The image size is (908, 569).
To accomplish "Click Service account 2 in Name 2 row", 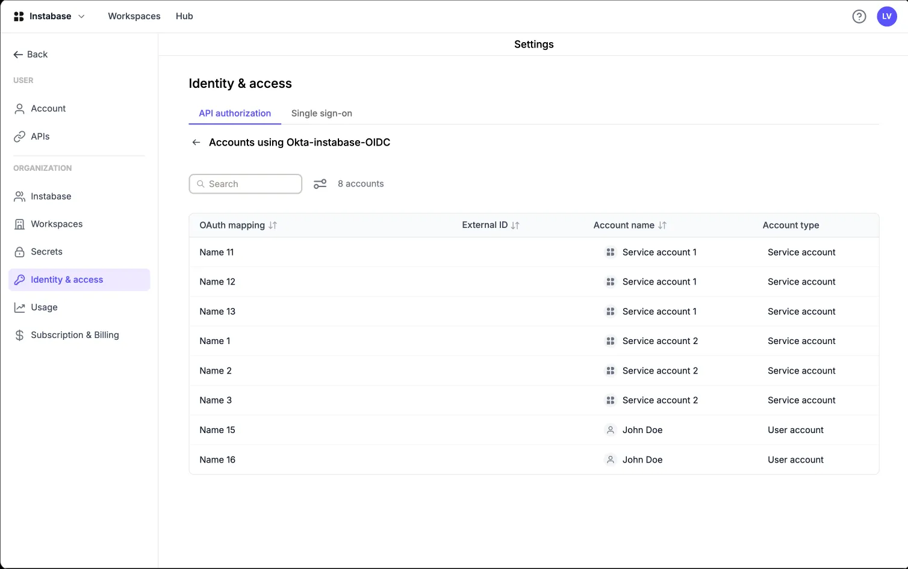I will coord(660,371).
